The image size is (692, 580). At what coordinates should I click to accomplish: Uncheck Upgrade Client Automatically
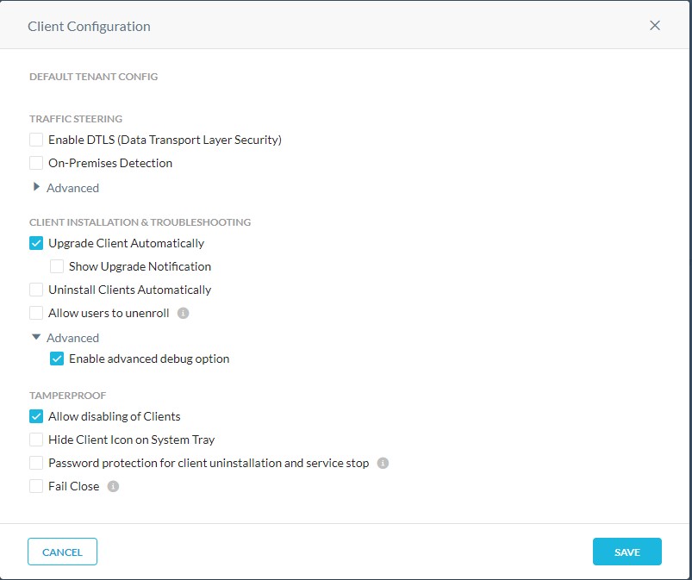pos(35,243)
